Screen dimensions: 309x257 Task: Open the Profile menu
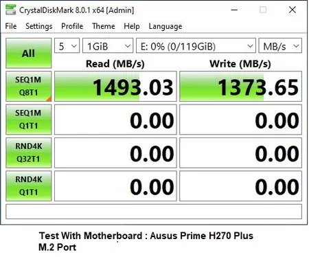[72, 26]
